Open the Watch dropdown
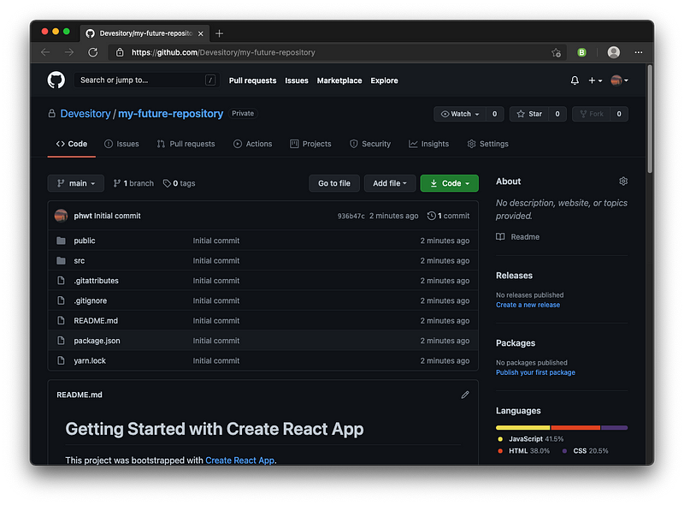 point(460,114)
